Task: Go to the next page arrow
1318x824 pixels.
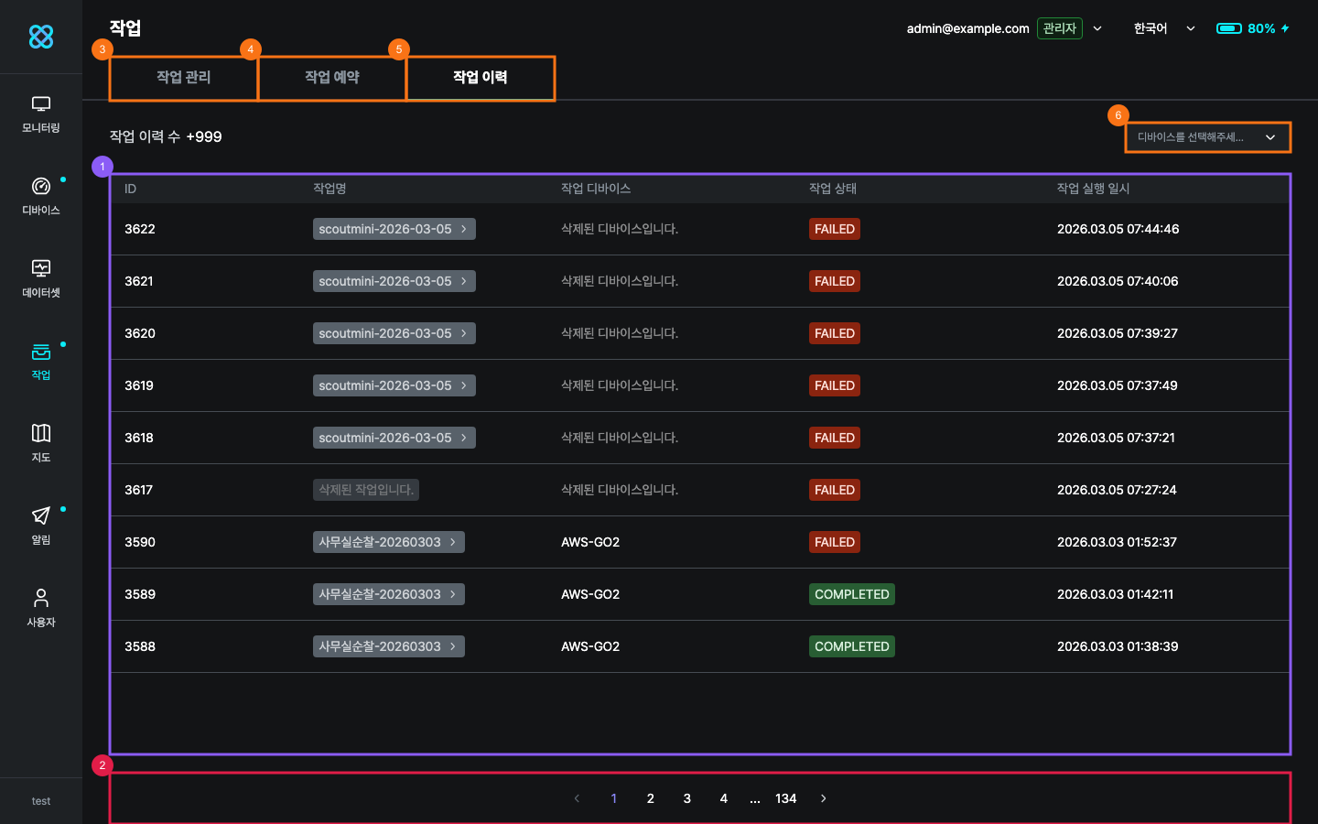Action: coord(824,798)
